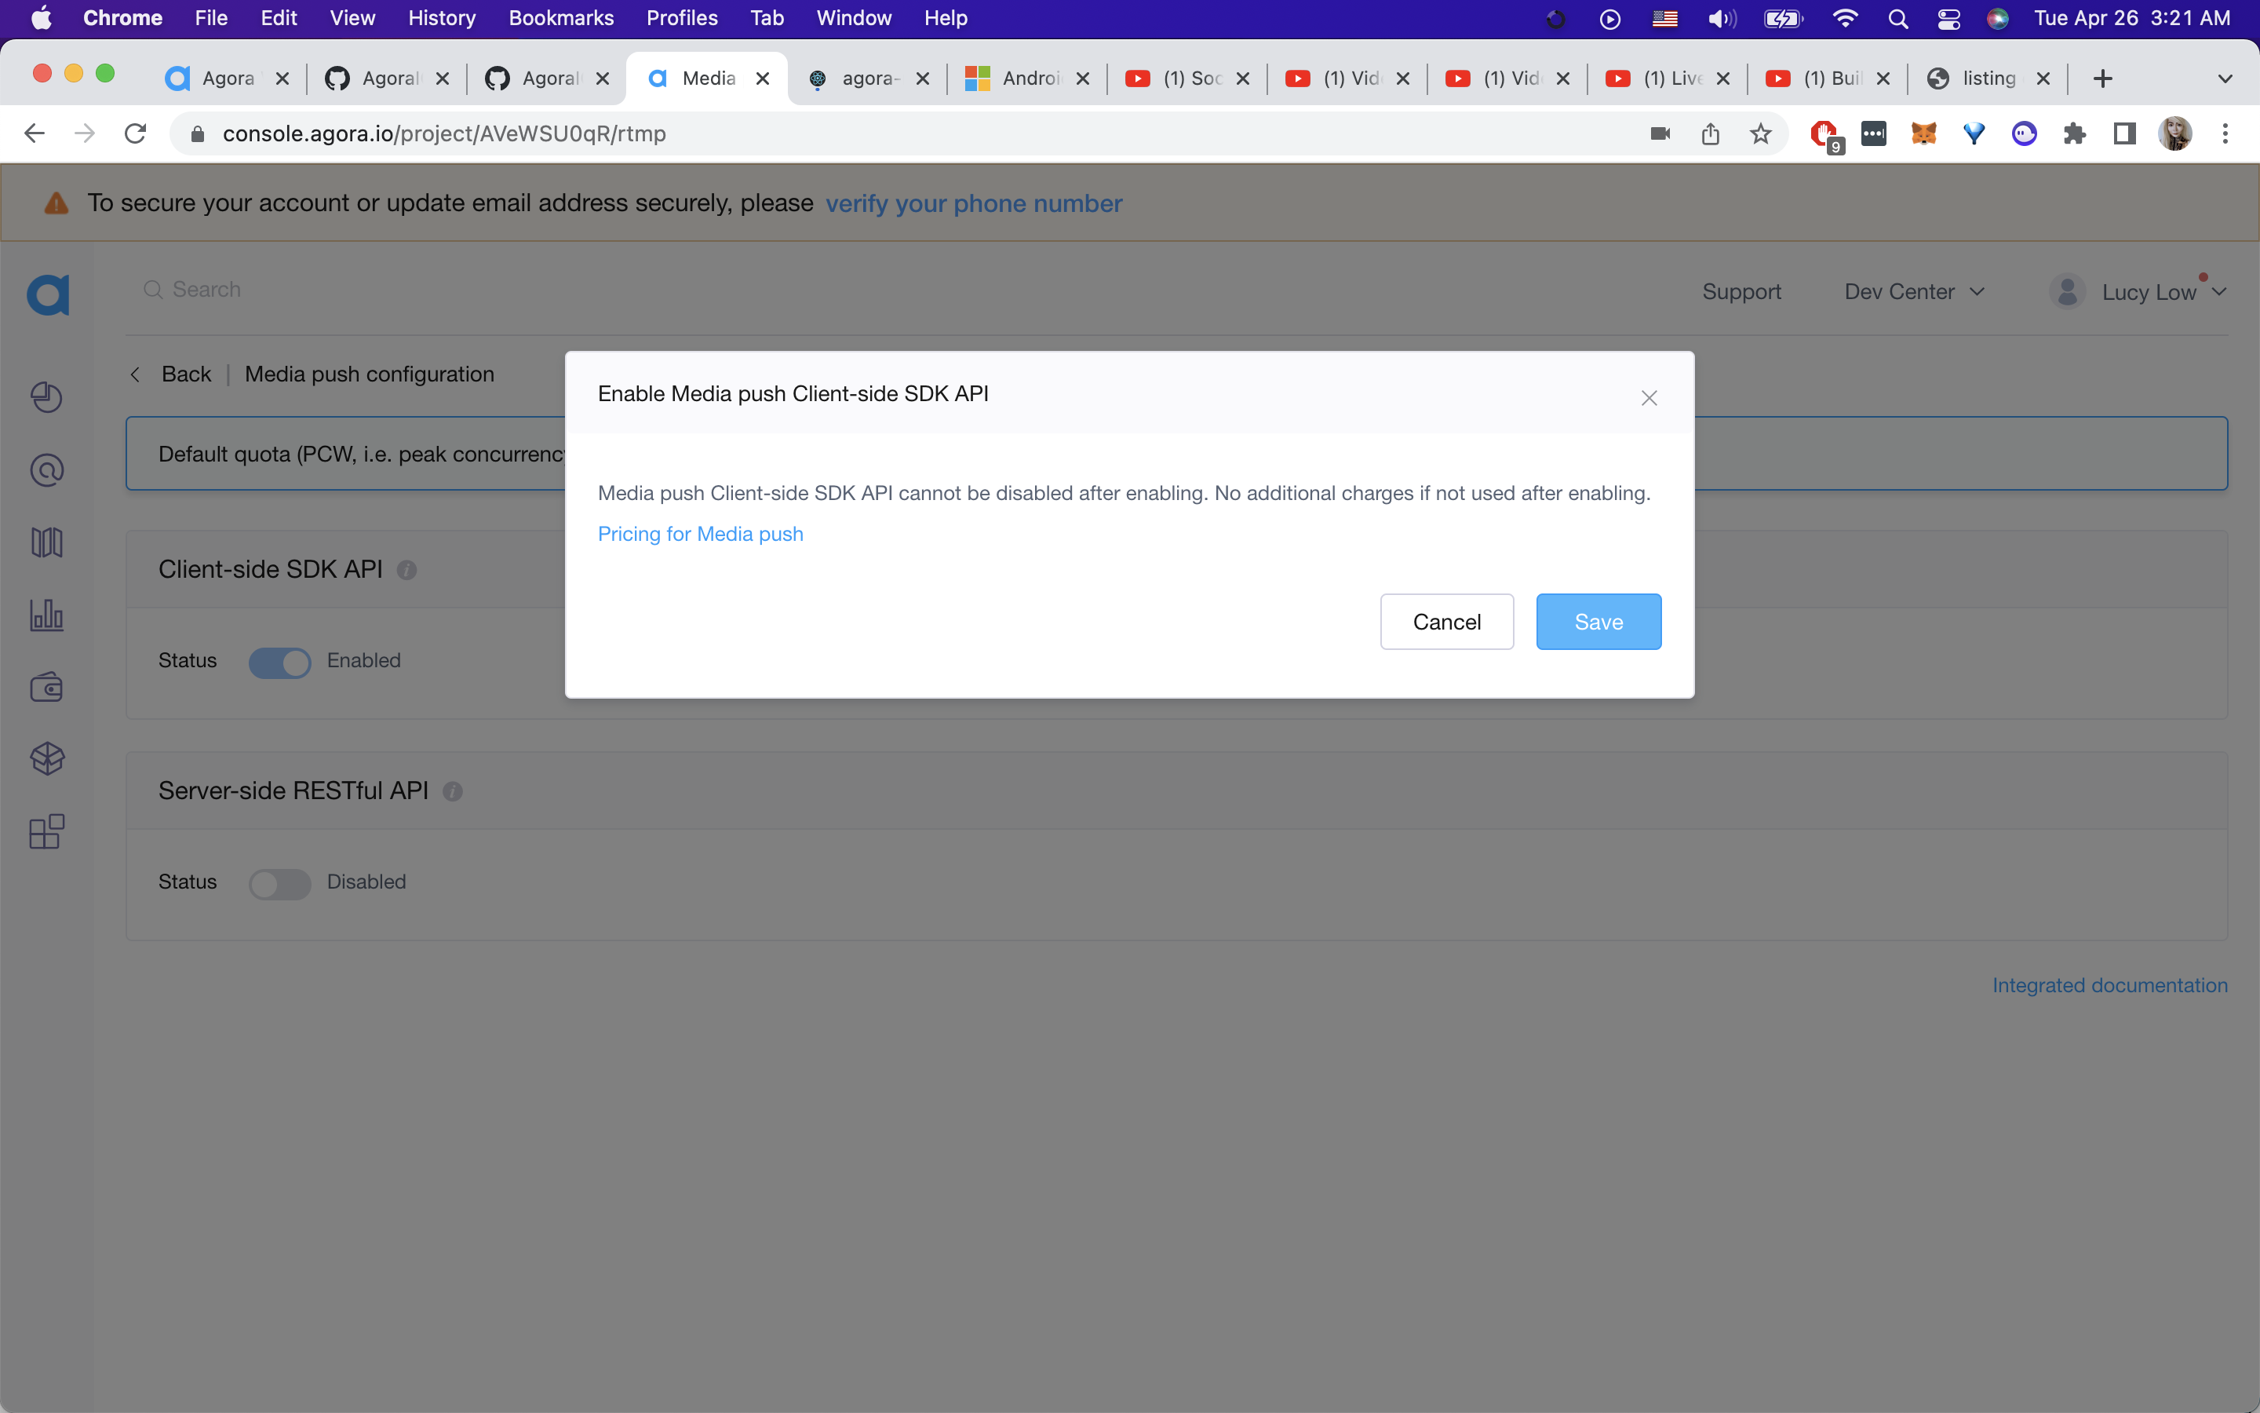Open the Bookmarks menu in menu bar
The width and height of the screenshot is (2260, 1413).
click(560, 18)
